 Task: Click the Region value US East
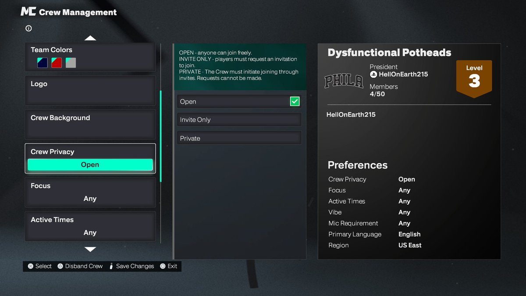410,245
